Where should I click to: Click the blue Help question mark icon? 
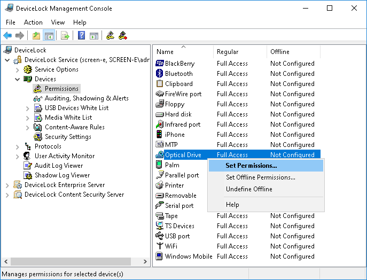pyautogui.click(x=82, y=36)
